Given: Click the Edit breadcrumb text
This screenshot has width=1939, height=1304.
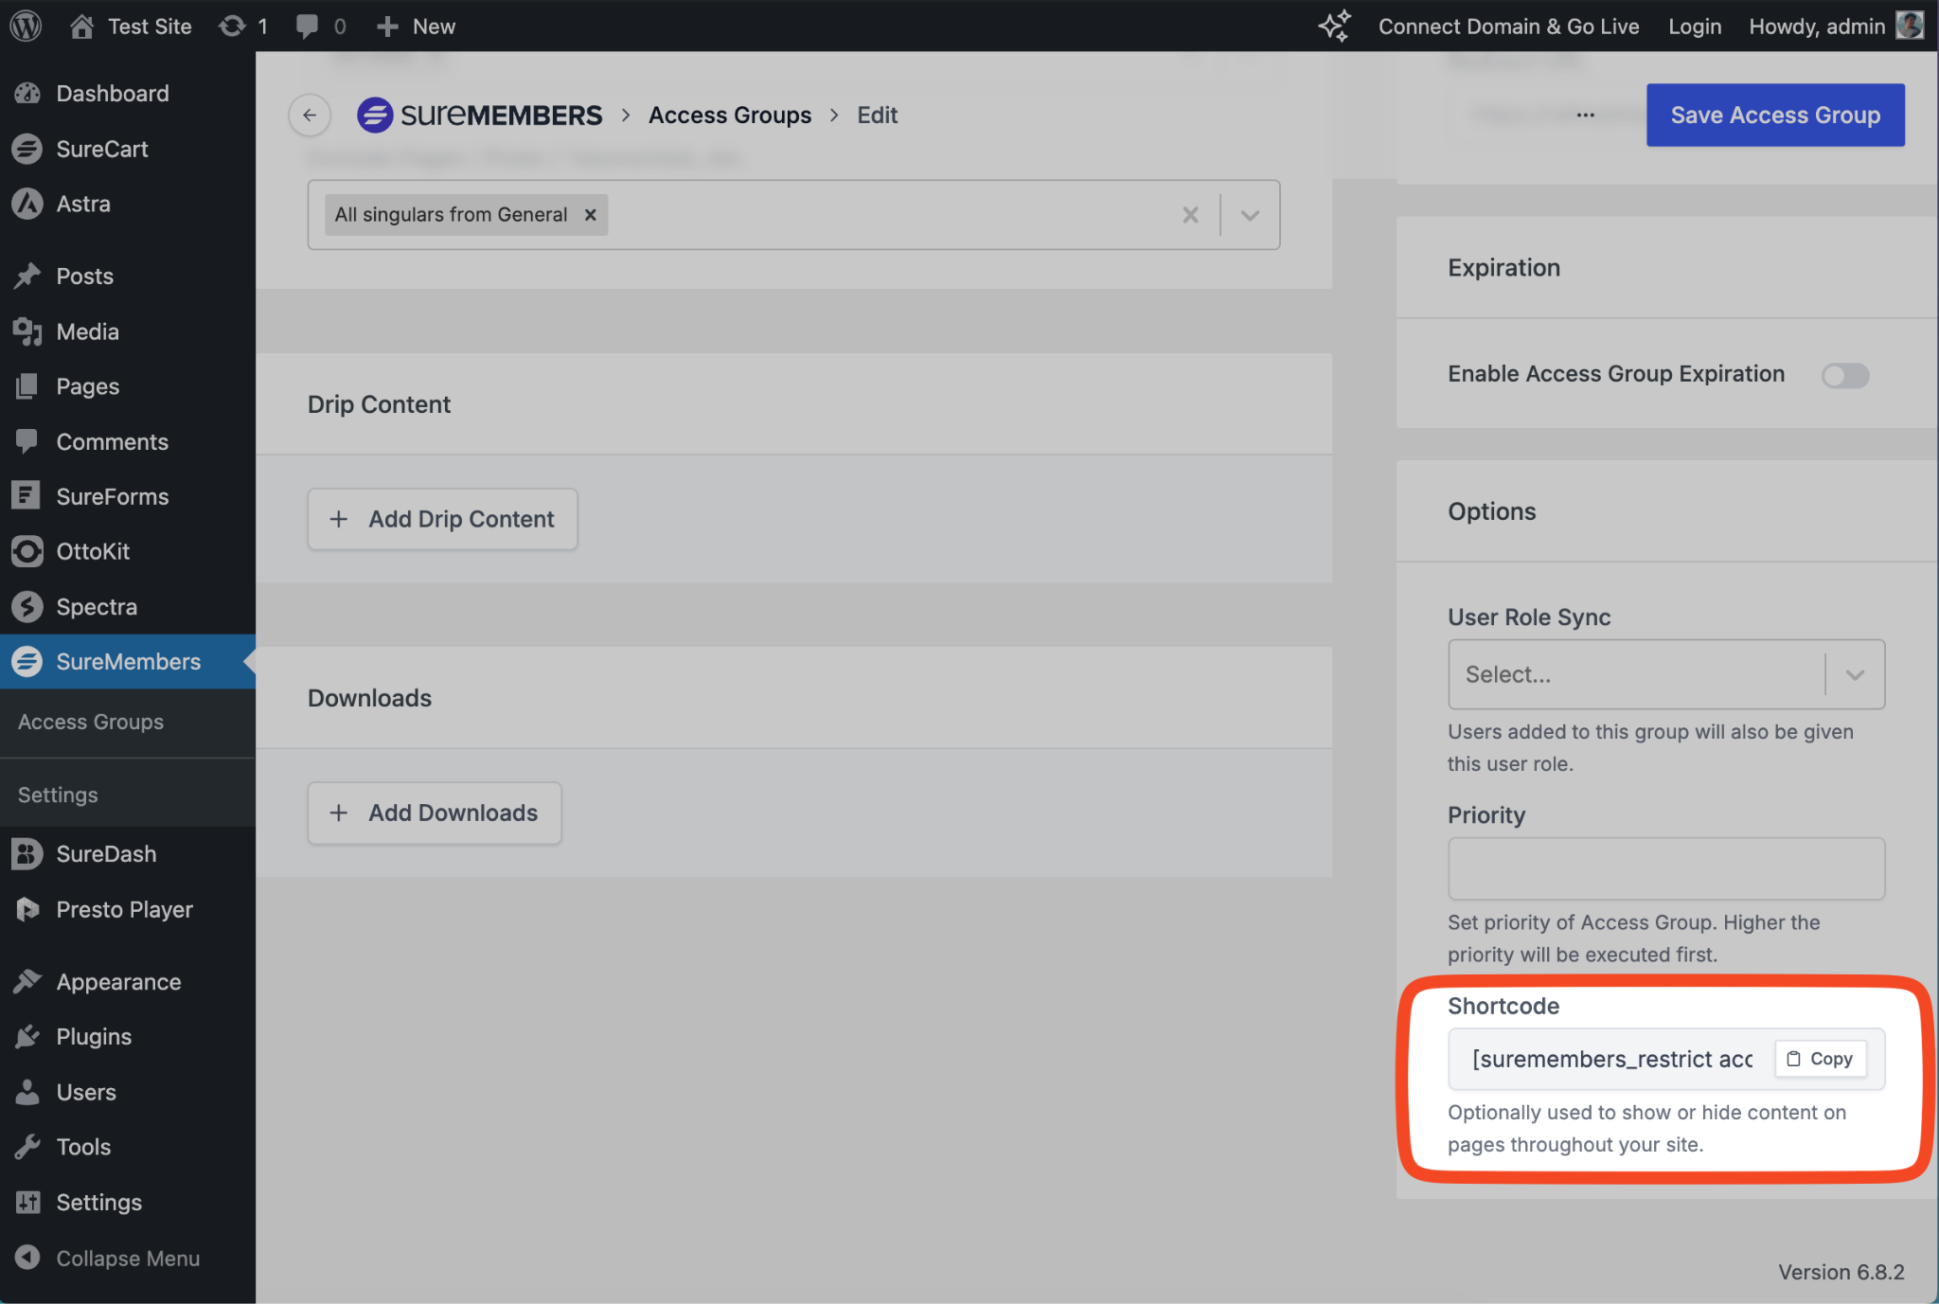Looking at the screenshot, I should (877, 115).
